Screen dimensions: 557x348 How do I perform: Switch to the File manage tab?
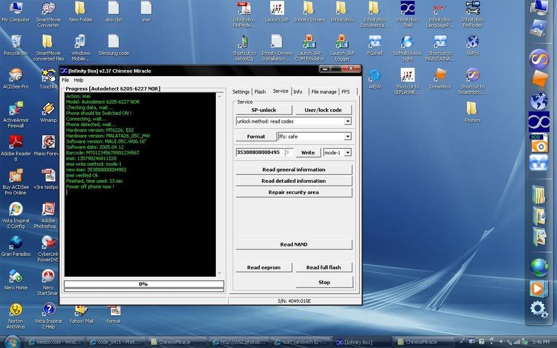pyautogui.click(x=324, y=91)
